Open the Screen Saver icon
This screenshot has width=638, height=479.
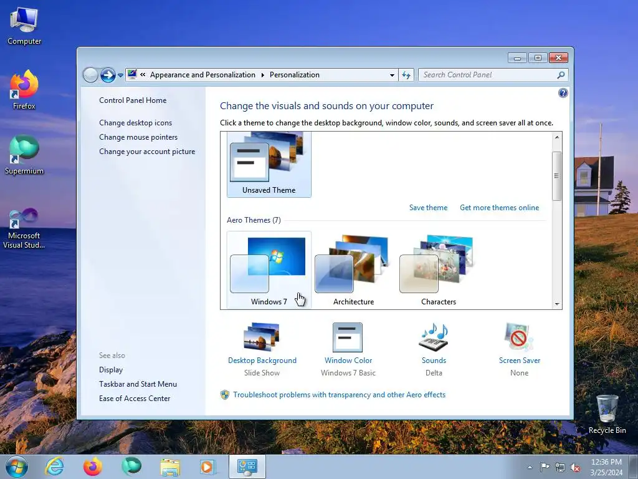[519, 337]
